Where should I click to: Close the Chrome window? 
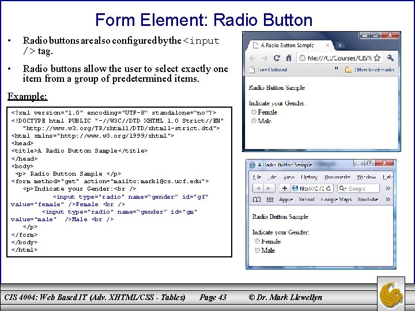tap(390, 35)
